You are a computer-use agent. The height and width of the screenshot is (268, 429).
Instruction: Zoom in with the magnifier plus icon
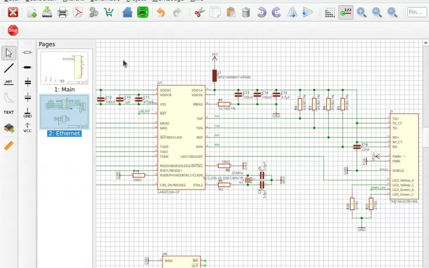click(361, 12)
